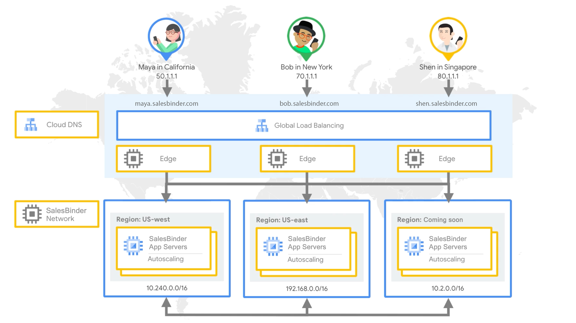Click Bob's avatar pin in New York

[x=306, y=37]
